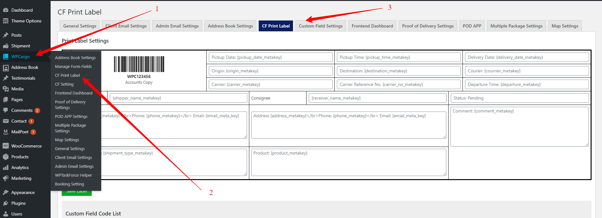This screenshot has height=218, width=602.
Task: Select CF Print Label in submenu
Action: pos(67,75)
